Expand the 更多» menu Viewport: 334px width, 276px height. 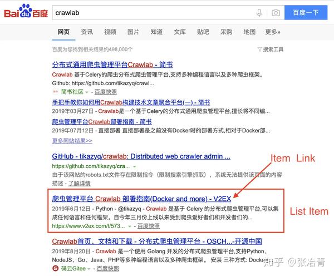(x=273, y=32)
